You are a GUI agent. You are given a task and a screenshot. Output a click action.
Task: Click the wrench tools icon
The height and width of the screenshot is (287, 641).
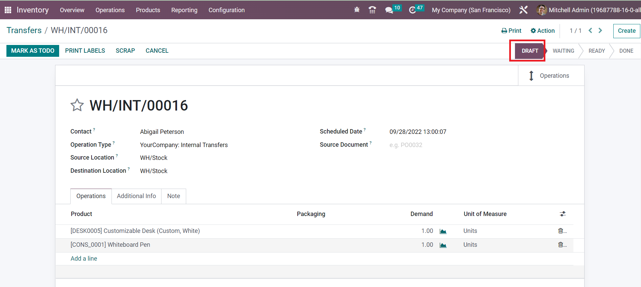coord(523,10)
